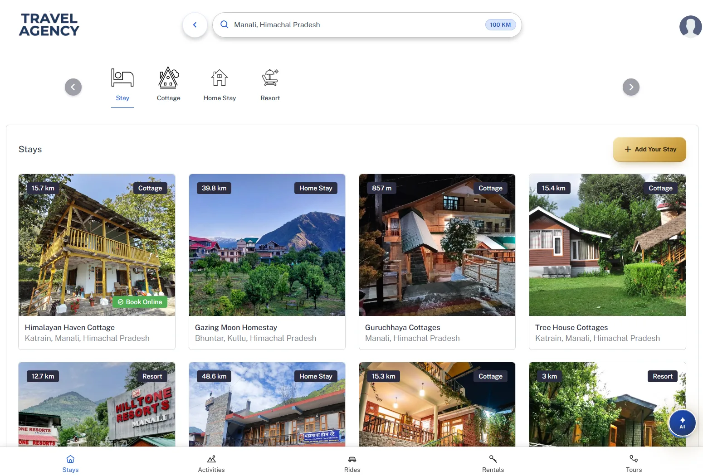Click Cottage badge on Guruchhaya card
Viewport: 703px width, 476px height.
[x=490, y=188]
